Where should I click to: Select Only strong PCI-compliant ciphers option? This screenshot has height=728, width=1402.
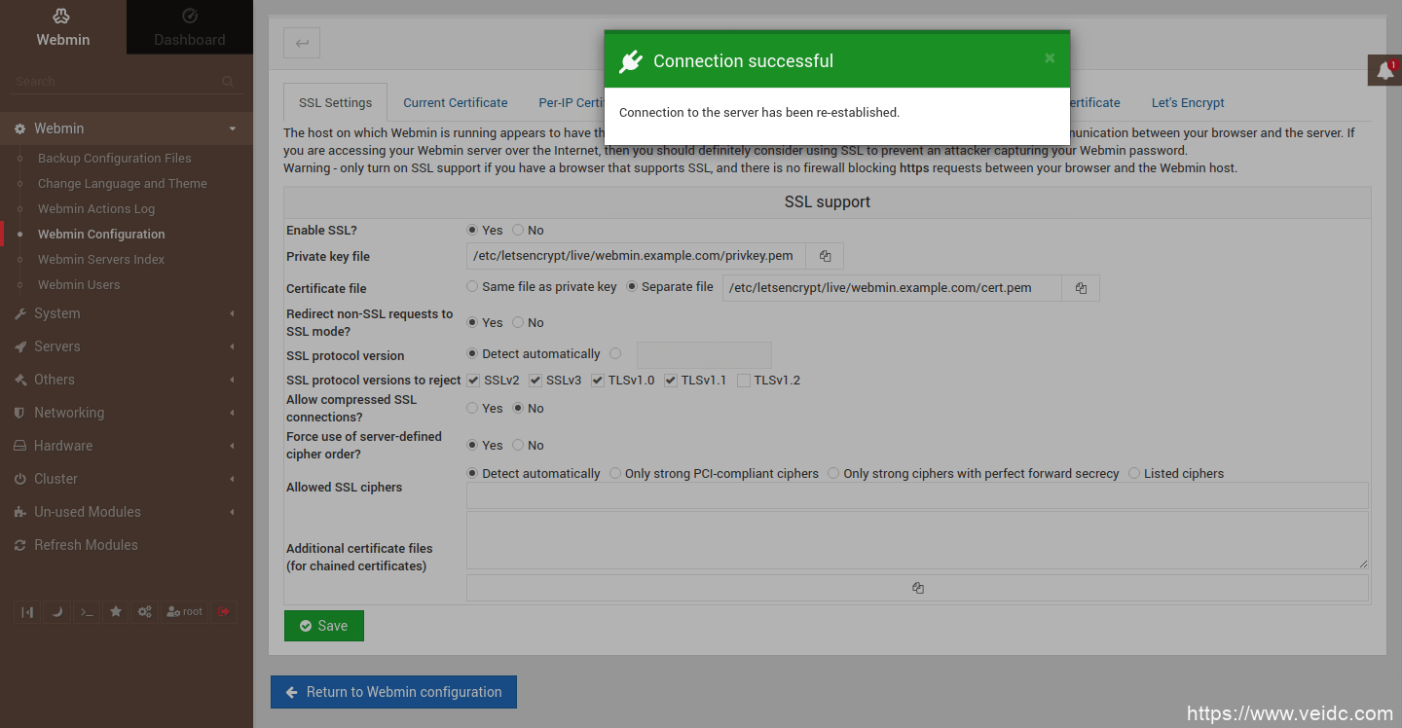point(615,474)
